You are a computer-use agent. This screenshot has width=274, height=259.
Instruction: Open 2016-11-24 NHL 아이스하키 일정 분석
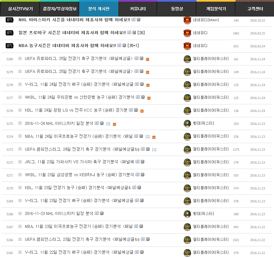tap(59, 124)
